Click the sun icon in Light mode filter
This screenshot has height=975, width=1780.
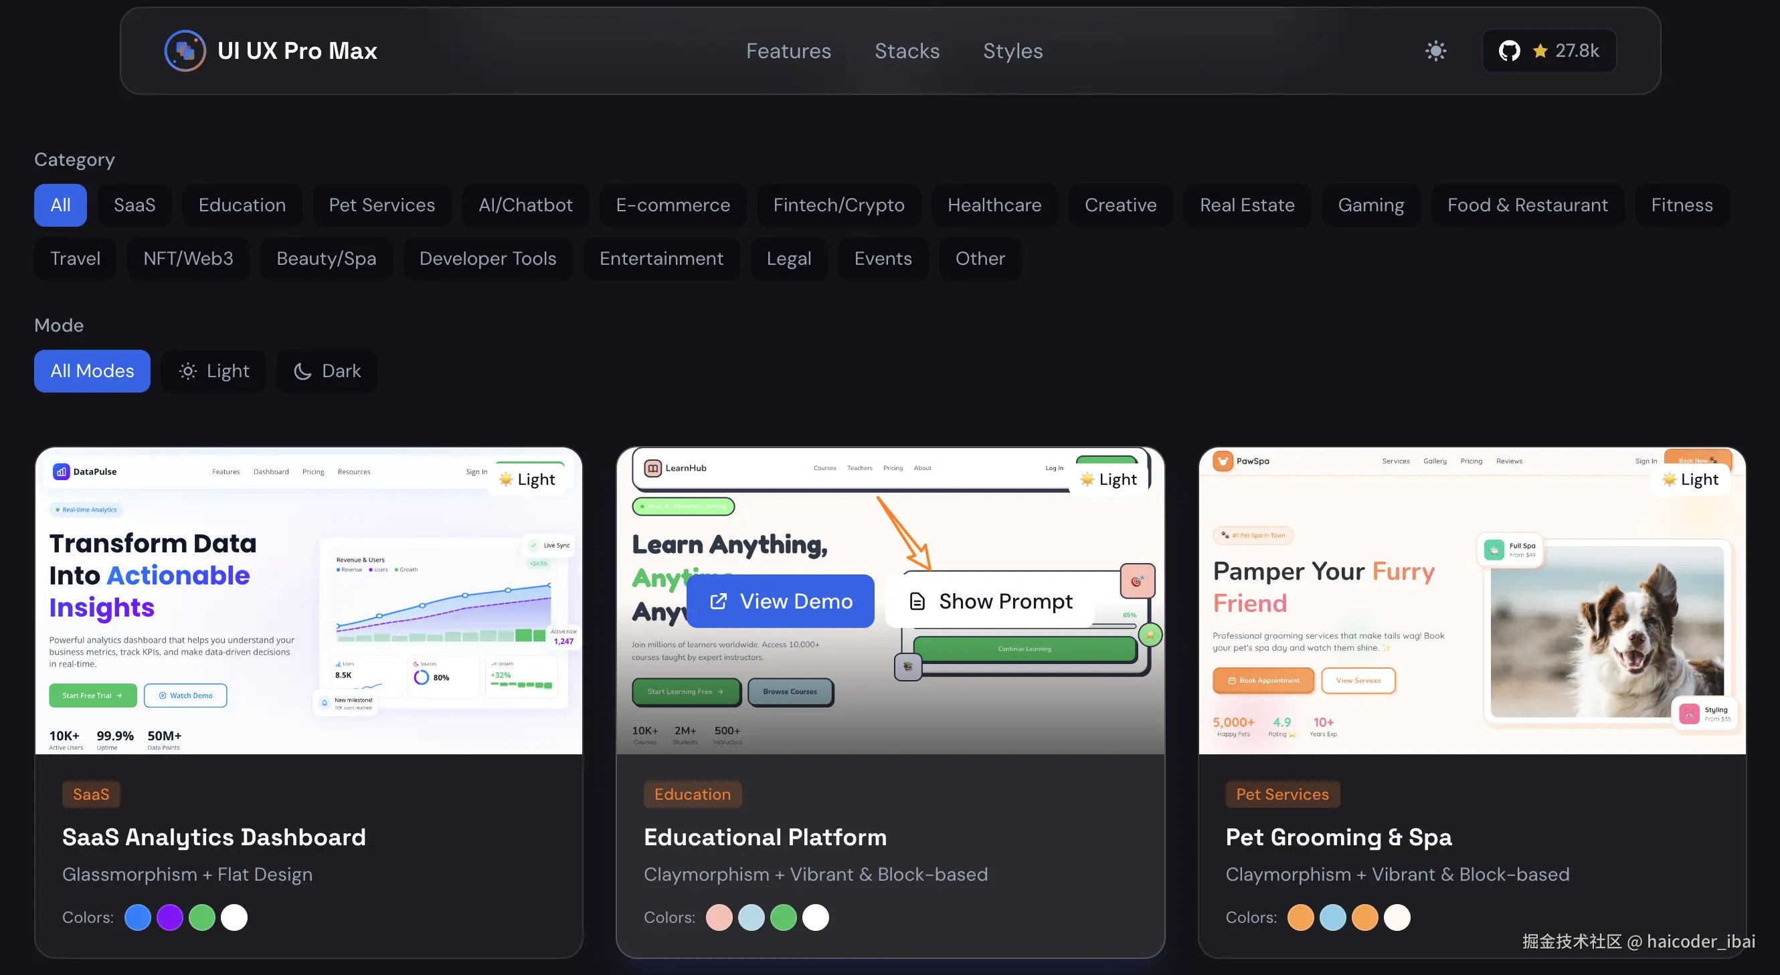[188, 370]
